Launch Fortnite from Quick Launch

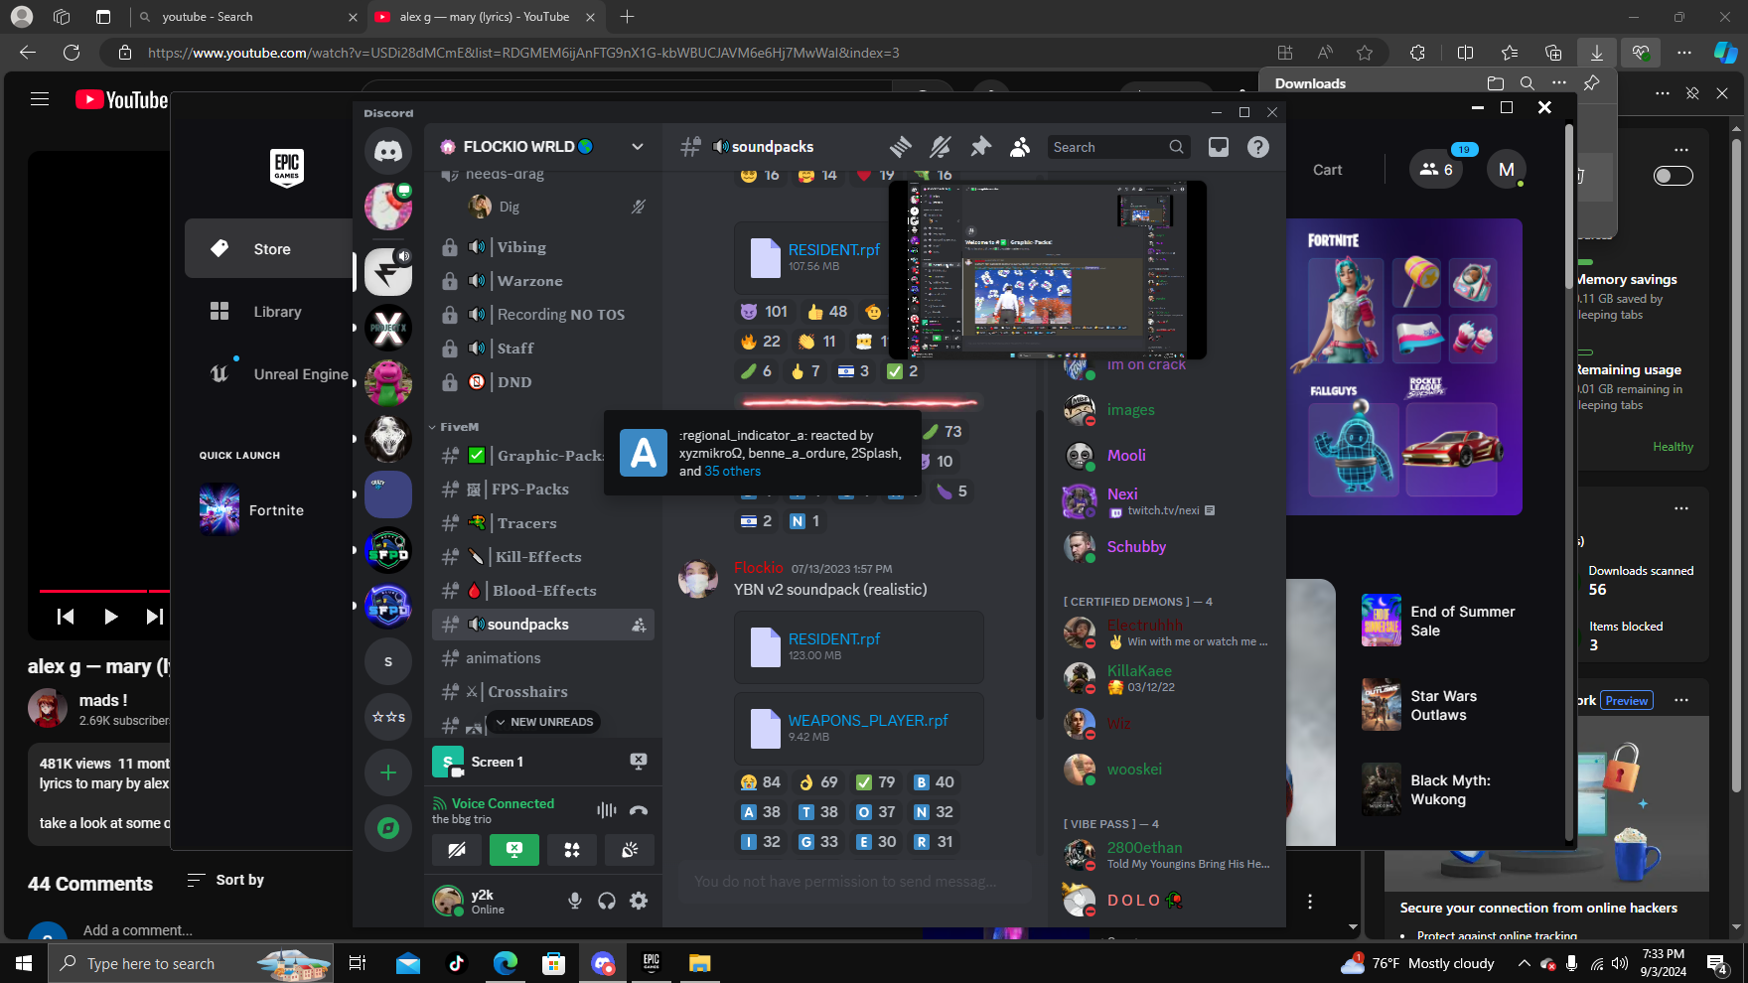pyautogui.click(x=269, y=510)
